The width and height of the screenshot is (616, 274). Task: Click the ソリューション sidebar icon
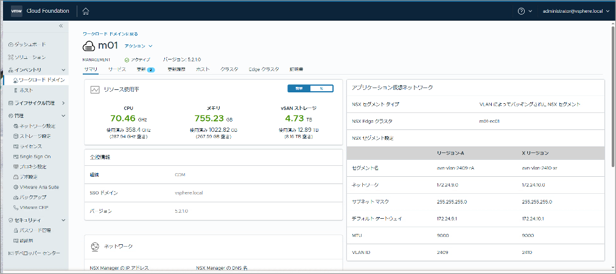(x=10, y=57)
